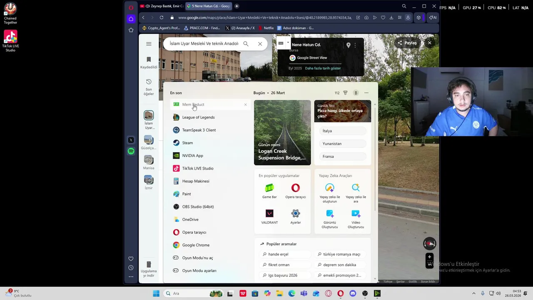
Task: Open Adsız doküman bookmark
Action: [296, 28]
